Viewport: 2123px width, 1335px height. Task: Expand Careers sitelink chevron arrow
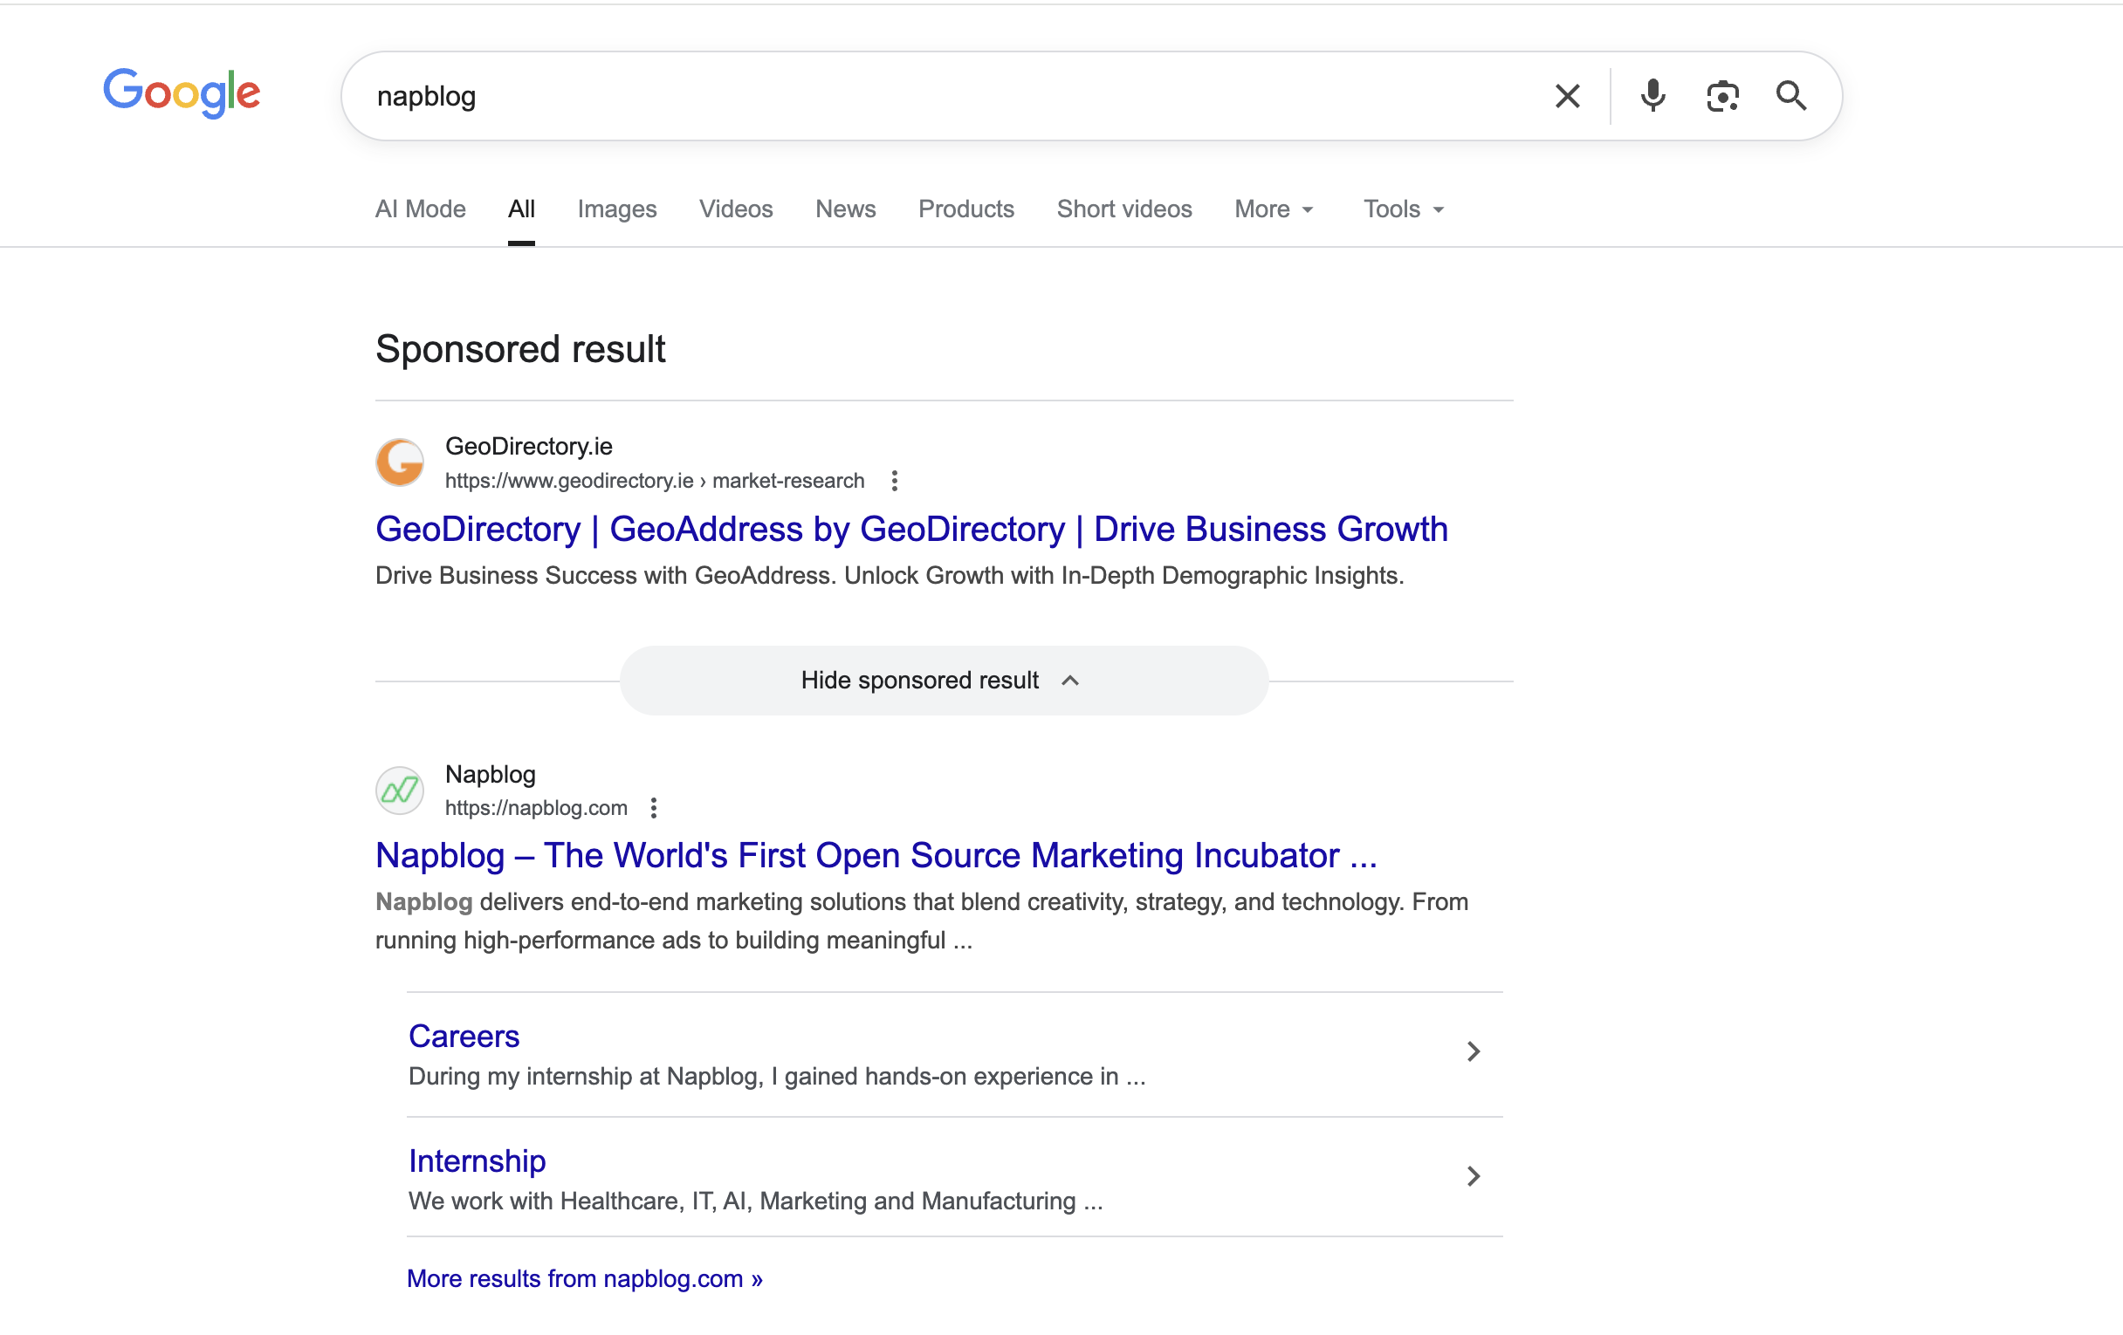click(x=1473, y=1051)
